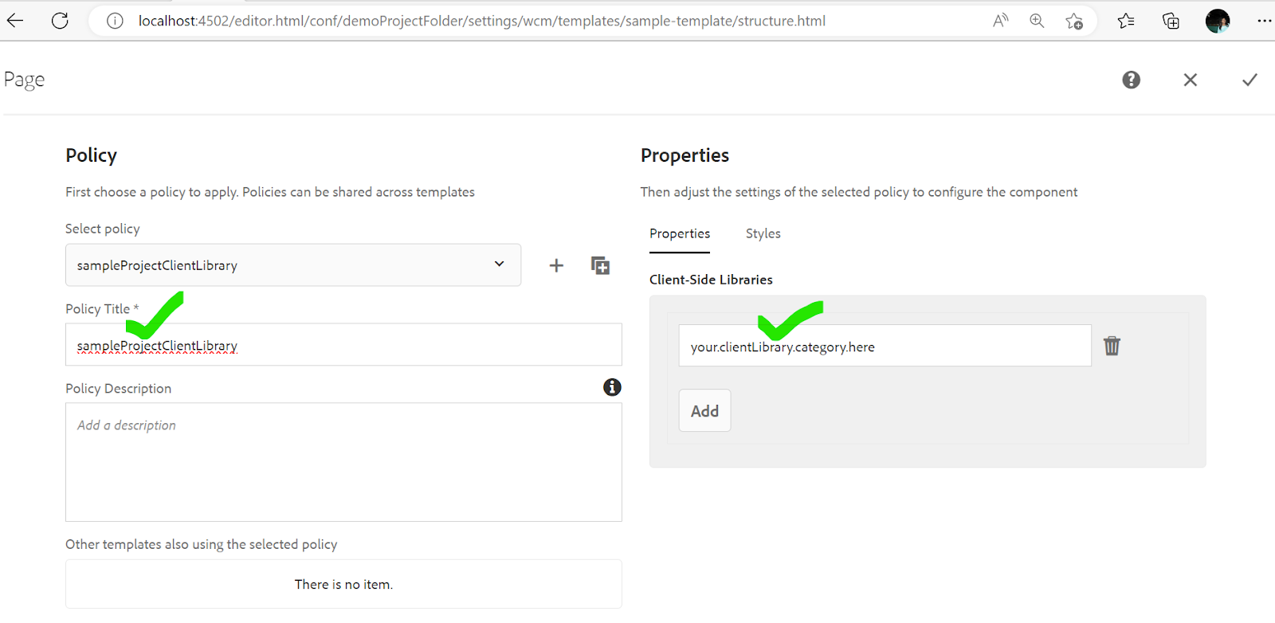Open the help question mark icon
Screen dimensions: 1275x623
(x=1131, y=80)
